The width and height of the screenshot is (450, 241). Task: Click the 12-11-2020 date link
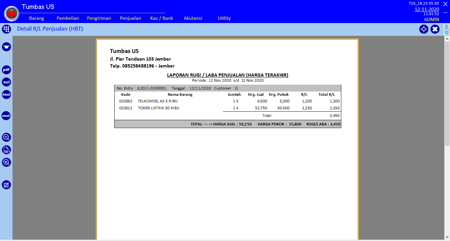[x=427, y=9]
